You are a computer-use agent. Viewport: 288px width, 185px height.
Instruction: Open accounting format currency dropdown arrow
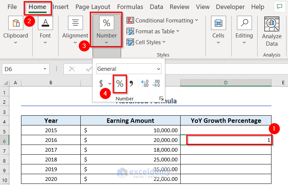[110, 84]
